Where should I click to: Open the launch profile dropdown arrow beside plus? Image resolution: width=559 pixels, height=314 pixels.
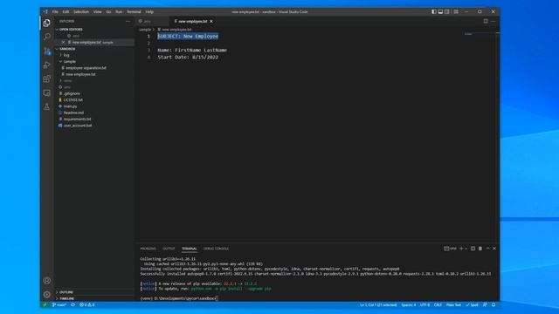click(466, 249)
